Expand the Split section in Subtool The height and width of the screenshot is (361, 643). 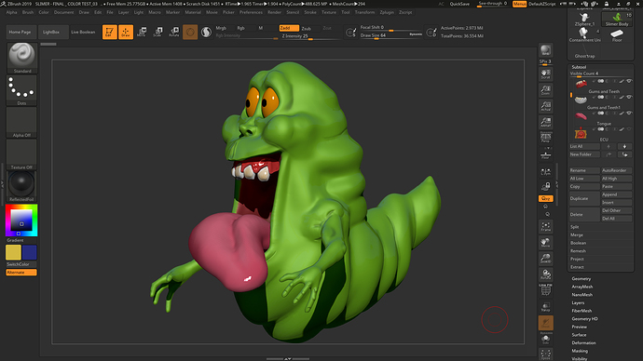click(x=575, y=227)
